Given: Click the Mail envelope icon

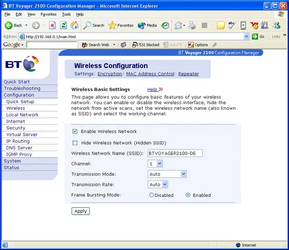Looking at the screenshot, I should click(178, 25).
